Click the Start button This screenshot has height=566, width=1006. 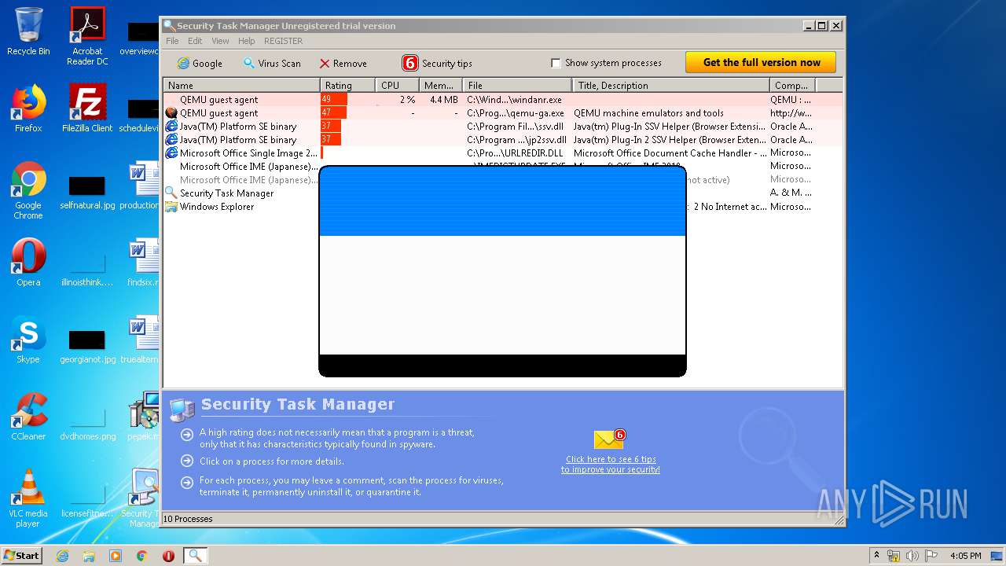(21, 556)
